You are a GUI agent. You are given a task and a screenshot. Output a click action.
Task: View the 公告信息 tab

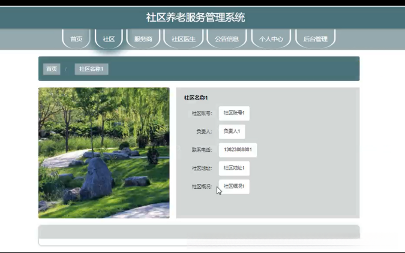click(x=227, y=39)
